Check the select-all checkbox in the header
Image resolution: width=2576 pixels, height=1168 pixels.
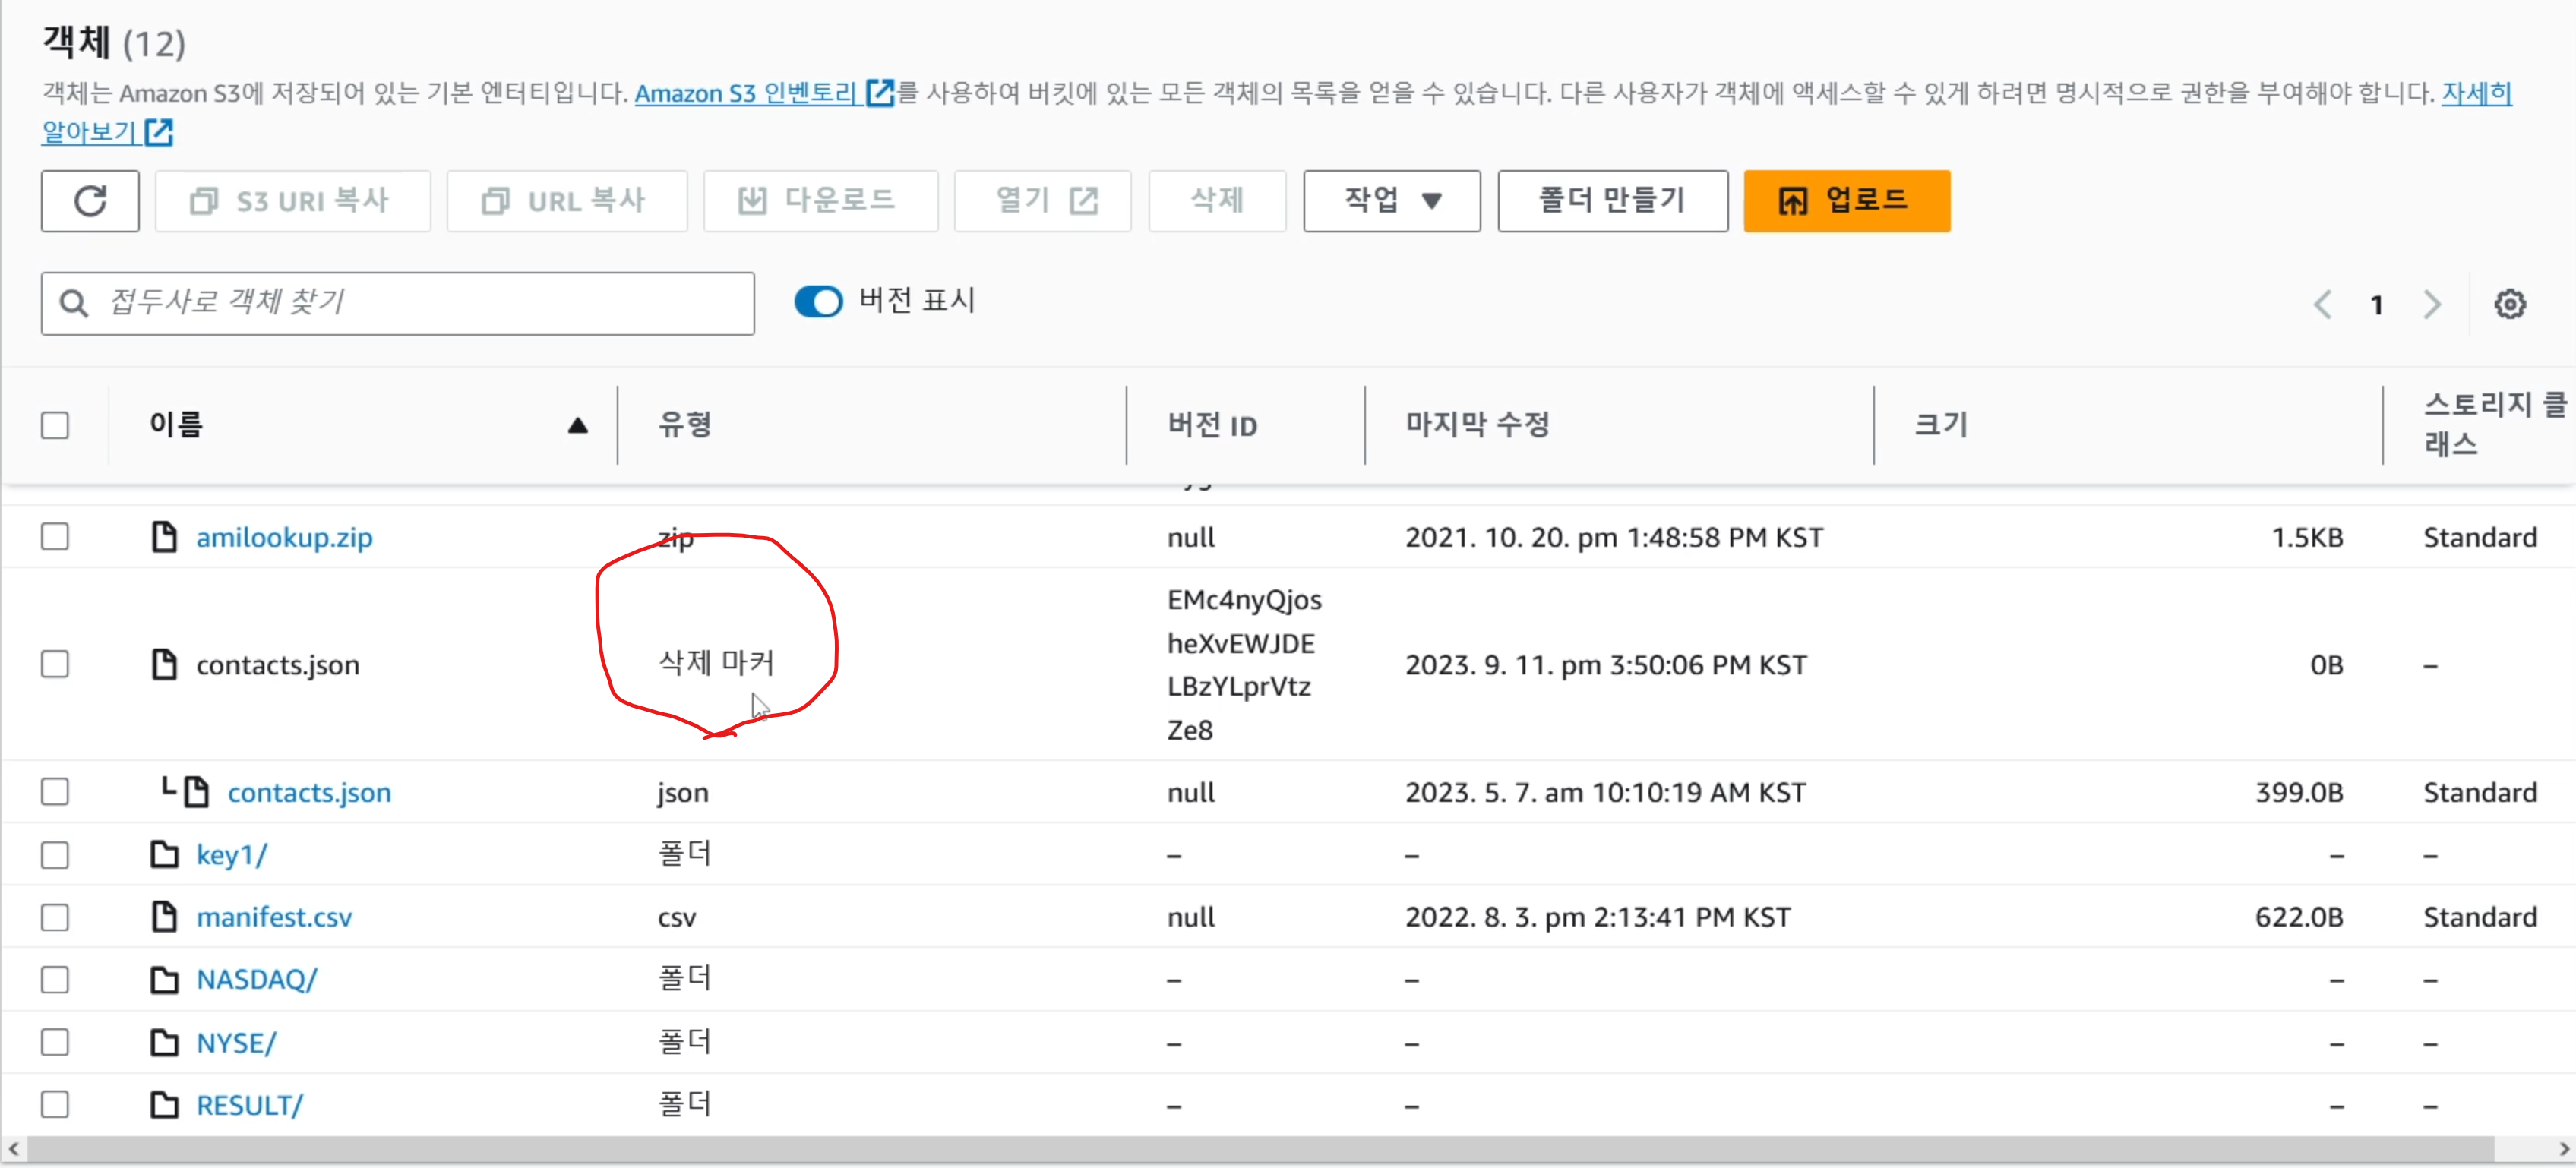click(55, 425)
